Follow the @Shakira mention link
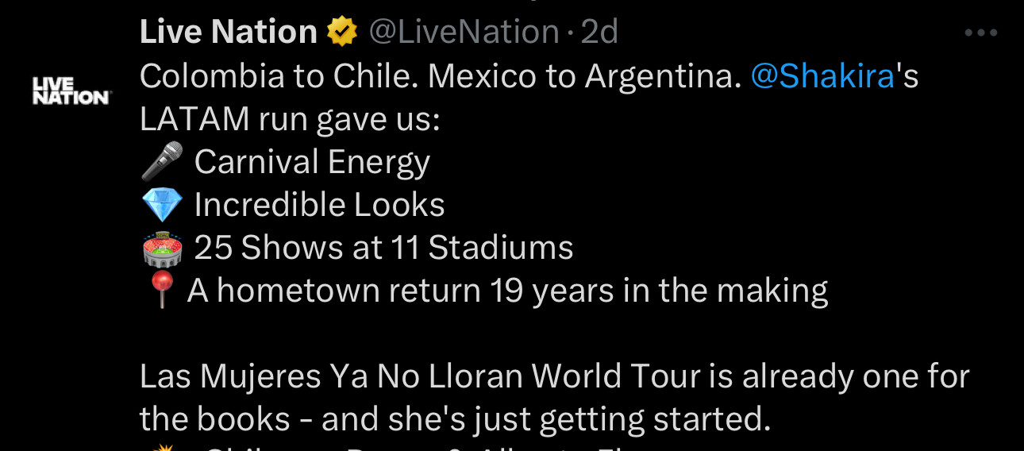The height and width of the screenshot is (451, 1024). click(822, 77)
